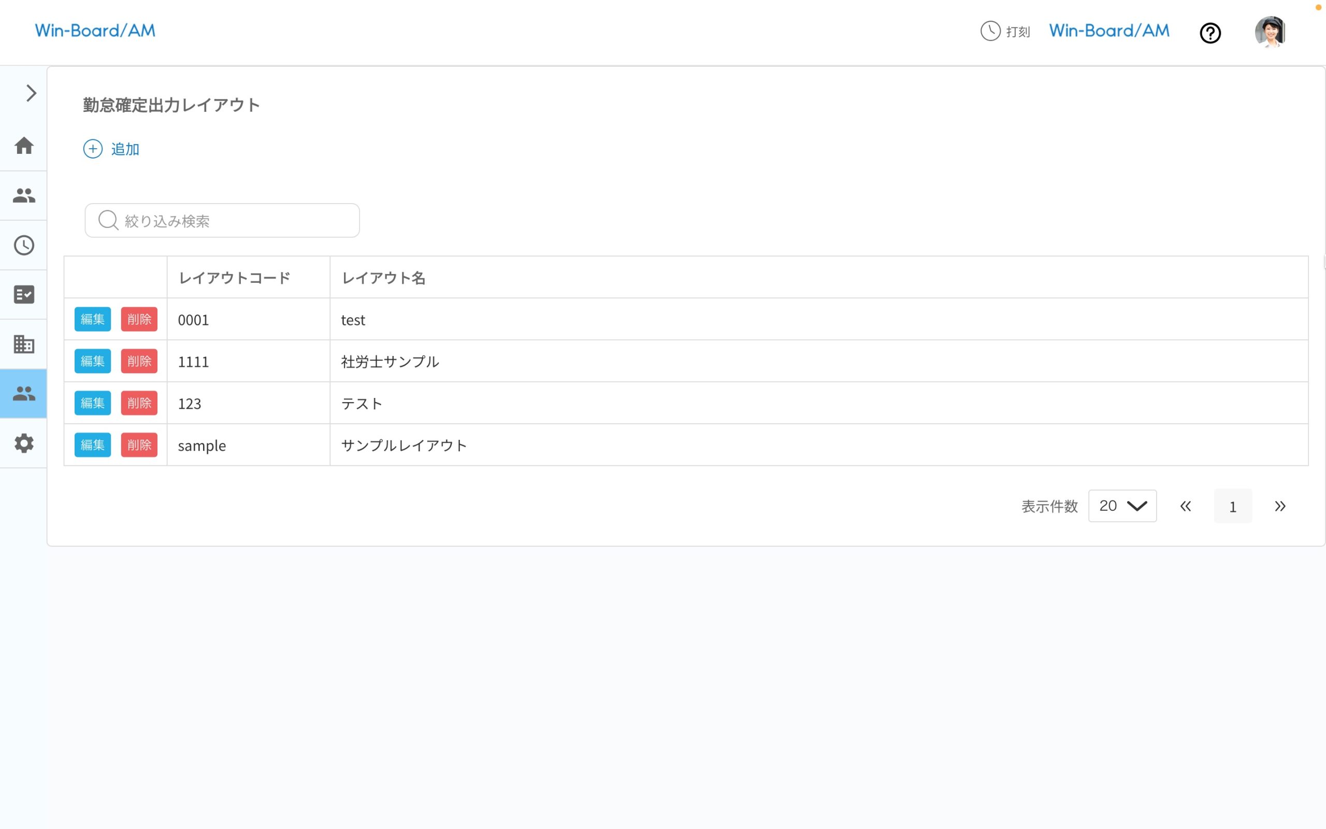Open settings via the gear icon
Screen dimensions: 1326x829
[x=23, y=443]
